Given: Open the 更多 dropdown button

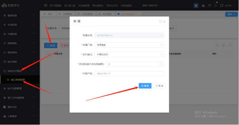Looking at the screenshot, I should tap(231, 14).
